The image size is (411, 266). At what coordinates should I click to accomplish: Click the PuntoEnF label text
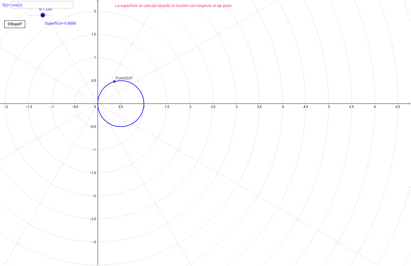(x=124, y=78)
